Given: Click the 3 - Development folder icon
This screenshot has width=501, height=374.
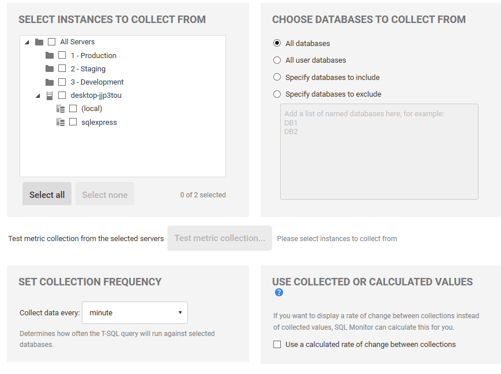Looking at the screenshot, I should coord(50,82).
